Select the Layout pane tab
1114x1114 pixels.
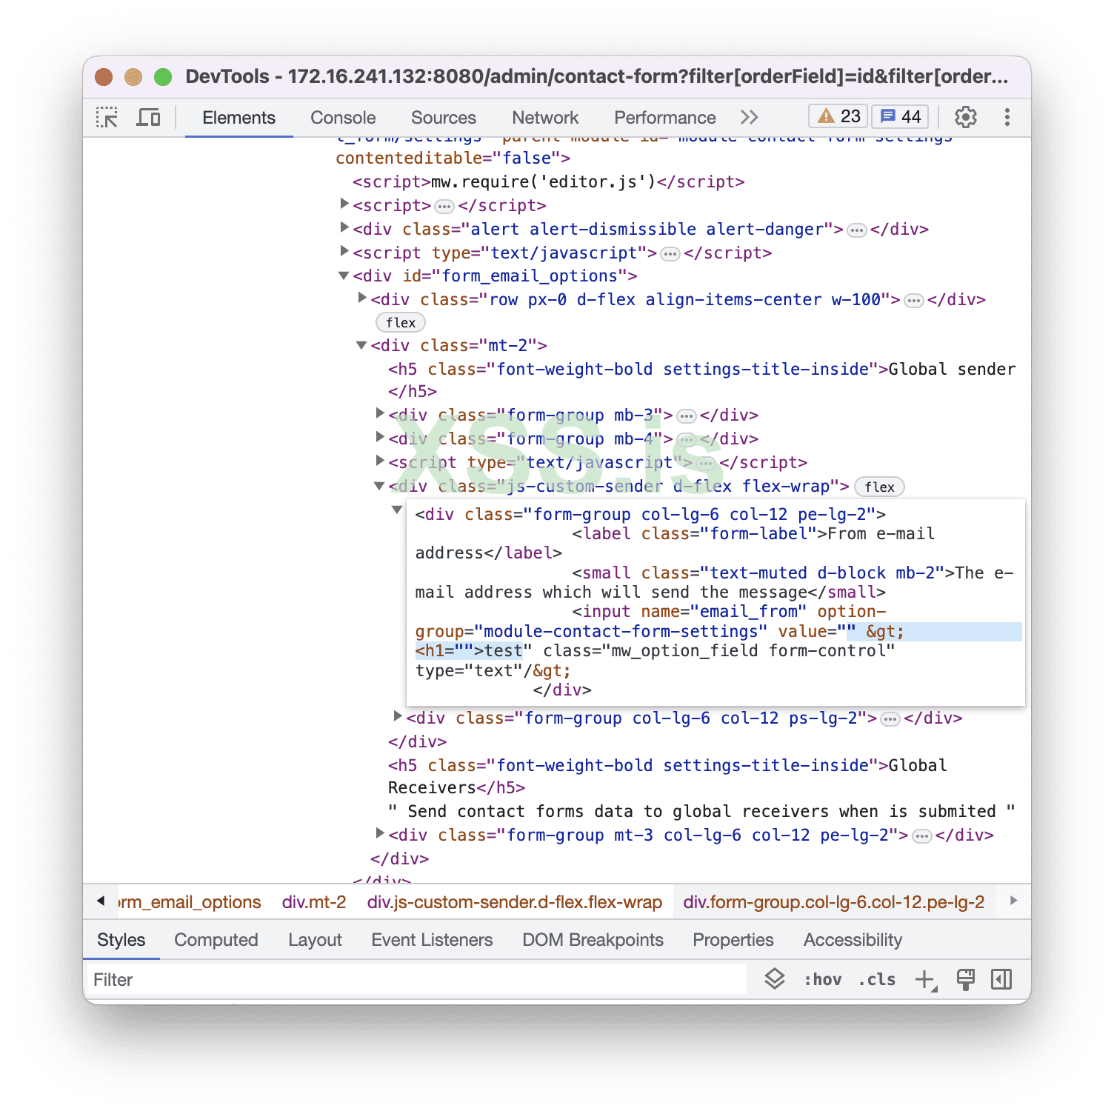(x=315, y=939)
